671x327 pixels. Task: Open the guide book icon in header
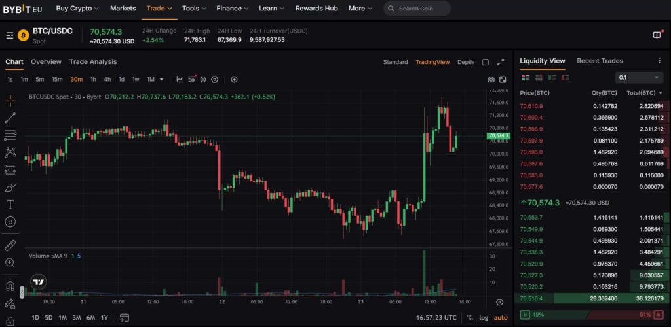pyautogui.click(x=657, y=35)
